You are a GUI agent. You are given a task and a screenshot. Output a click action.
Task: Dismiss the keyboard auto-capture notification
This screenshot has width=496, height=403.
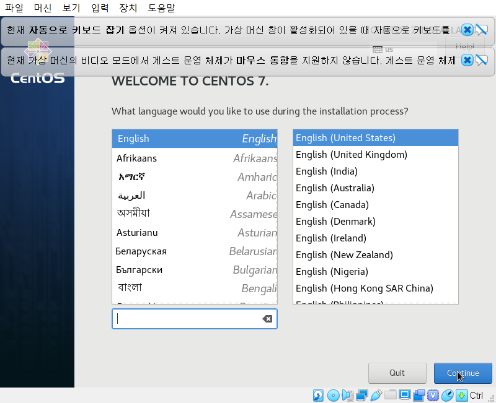tap(467, 30)
